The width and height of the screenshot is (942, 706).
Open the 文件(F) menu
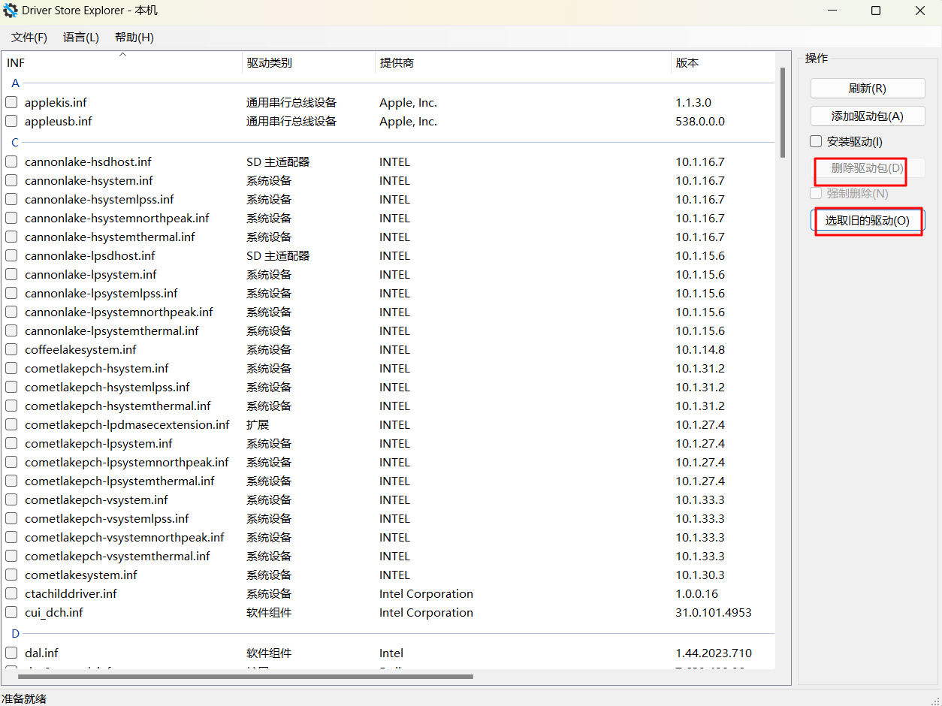(x=29, y=38)
